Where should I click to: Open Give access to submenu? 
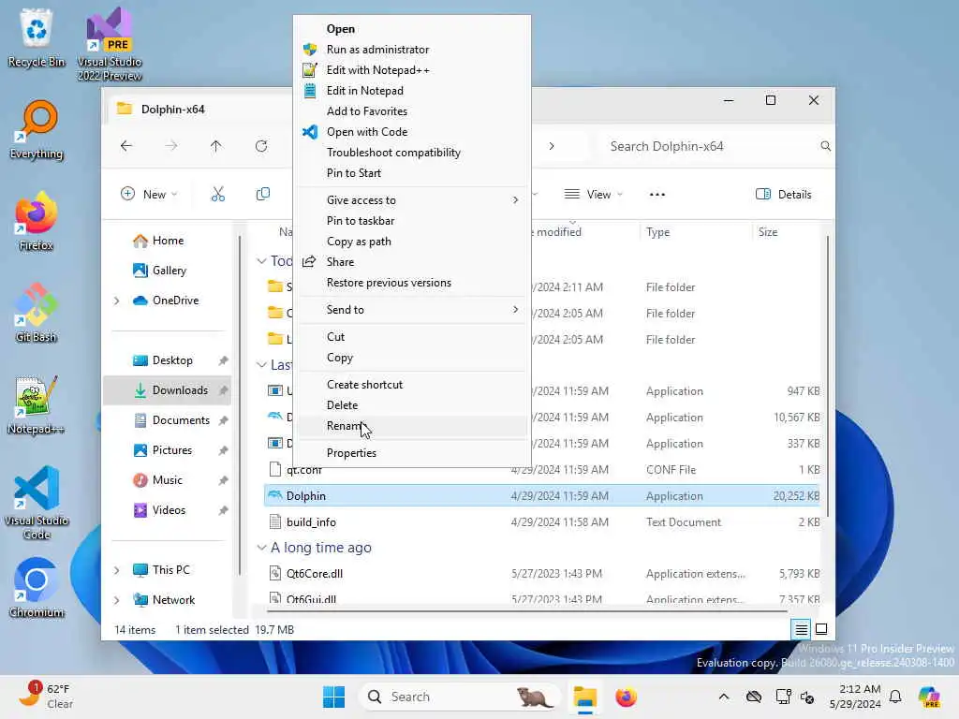[410, 200]
